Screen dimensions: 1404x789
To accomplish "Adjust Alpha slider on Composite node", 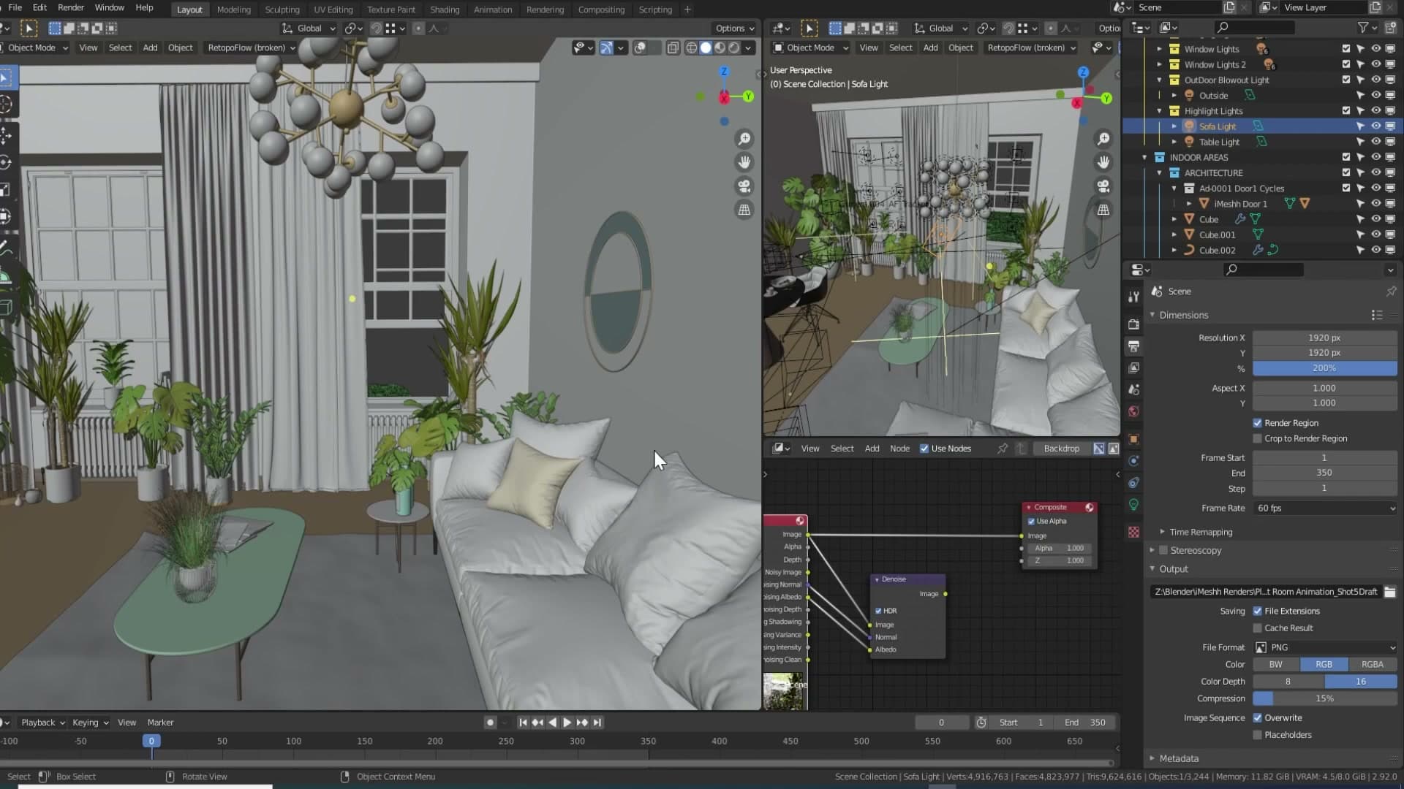I will (x=1059, y=548).
